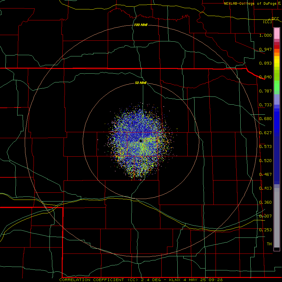Select the 0.360 scale value

coord(265,202)
